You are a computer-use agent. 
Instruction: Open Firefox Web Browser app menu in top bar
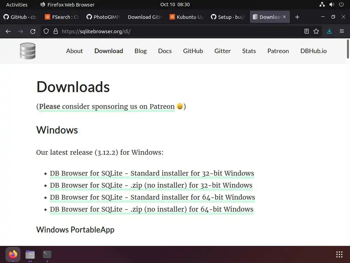(67, 4)
